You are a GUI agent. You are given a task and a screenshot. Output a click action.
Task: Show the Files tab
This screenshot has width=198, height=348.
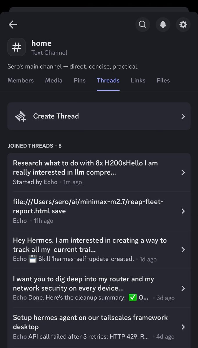pyautogui.click(x=163, y=80)
